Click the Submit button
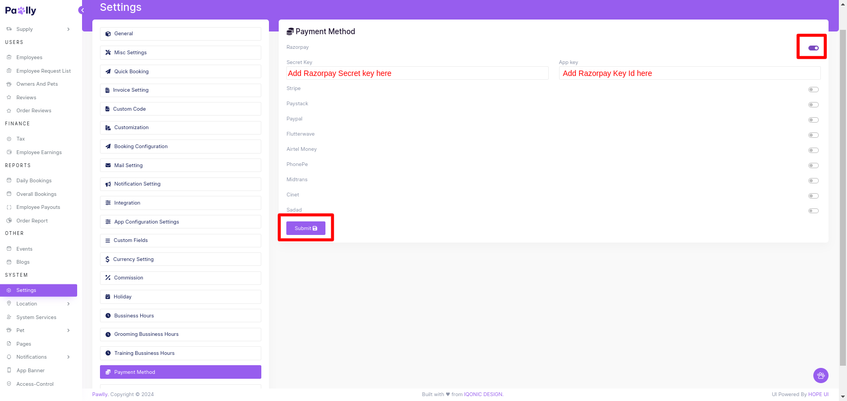 (x=306, y=228)
